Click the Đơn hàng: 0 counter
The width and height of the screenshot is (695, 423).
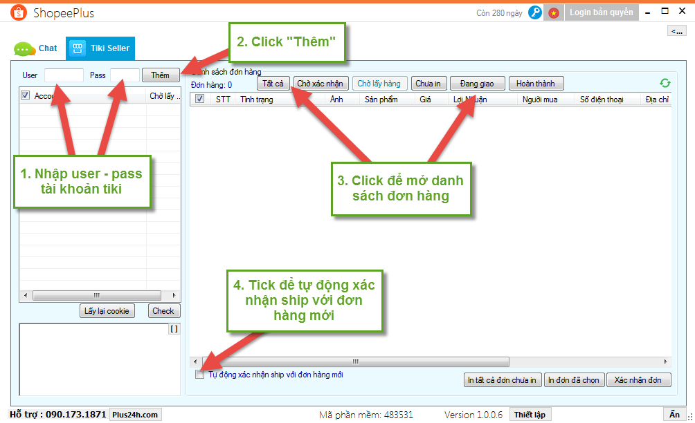(x=211, y=85)
